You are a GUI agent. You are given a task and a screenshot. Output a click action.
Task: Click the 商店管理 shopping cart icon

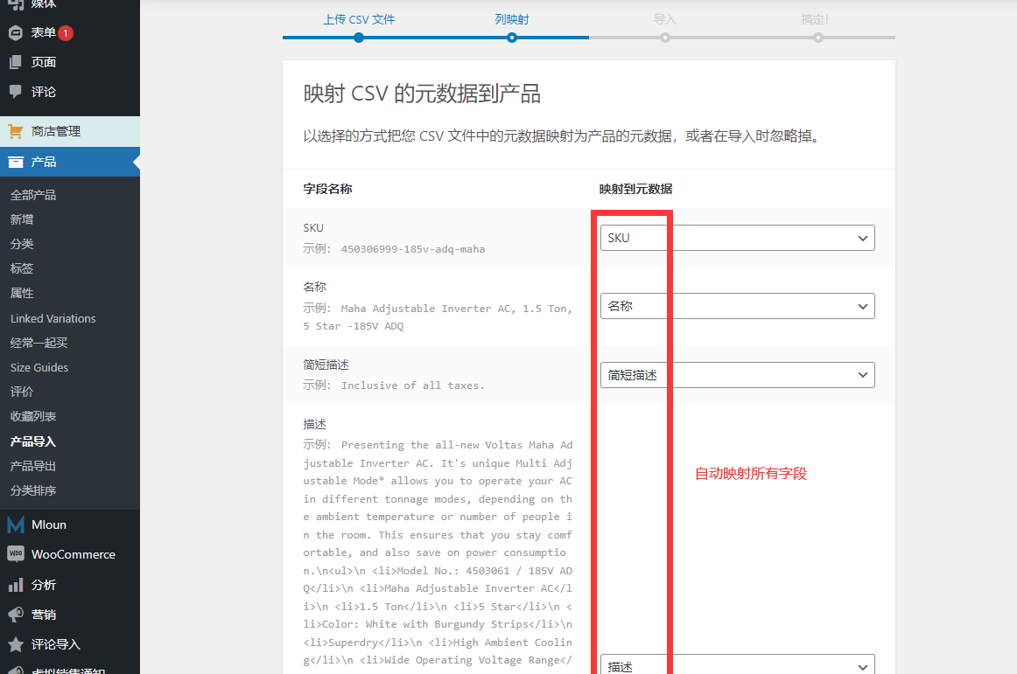click(16, 131)
